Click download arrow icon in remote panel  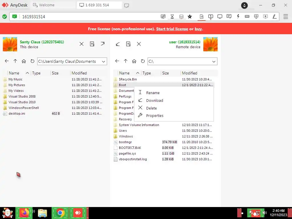118,44
